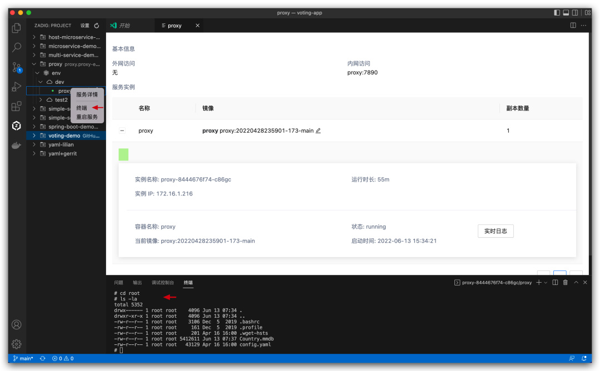Maximize the terminal panel with the chevron icon
The image size is (600, 371).
tap(576, 282)
